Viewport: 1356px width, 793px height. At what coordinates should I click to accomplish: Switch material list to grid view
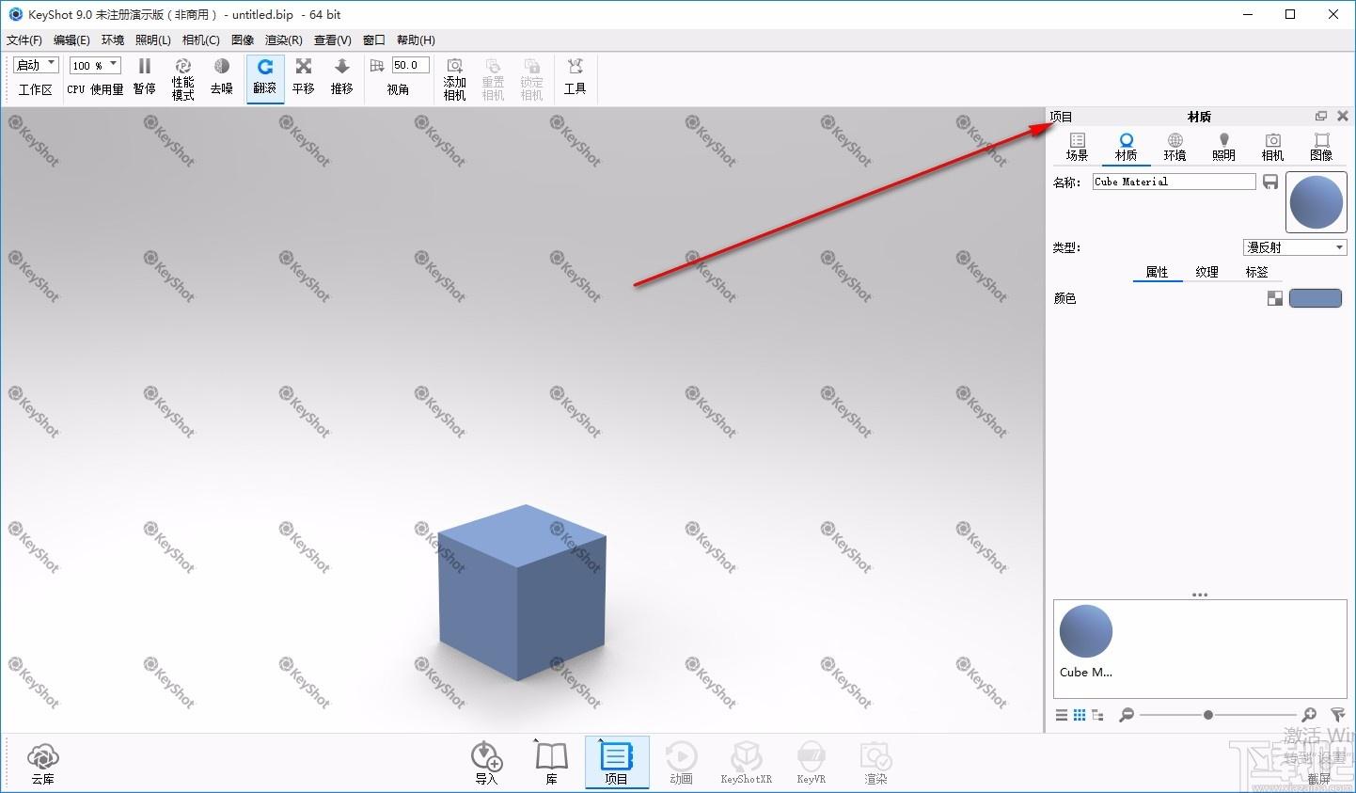click(1080, 716)
